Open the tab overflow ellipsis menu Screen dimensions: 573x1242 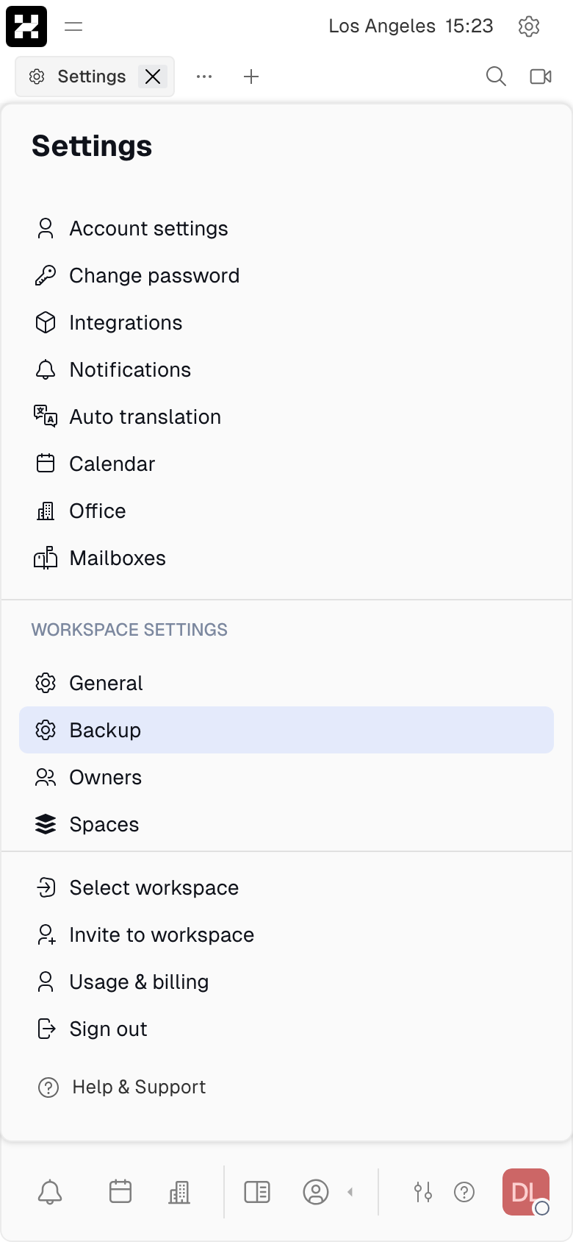coord(204,77)
